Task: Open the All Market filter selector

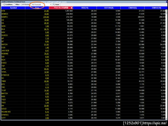Action: tap(25, 4)
